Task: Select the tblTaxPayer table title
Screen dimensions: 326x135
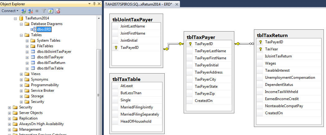Action: pyautogui.click(x=201, y=37)
